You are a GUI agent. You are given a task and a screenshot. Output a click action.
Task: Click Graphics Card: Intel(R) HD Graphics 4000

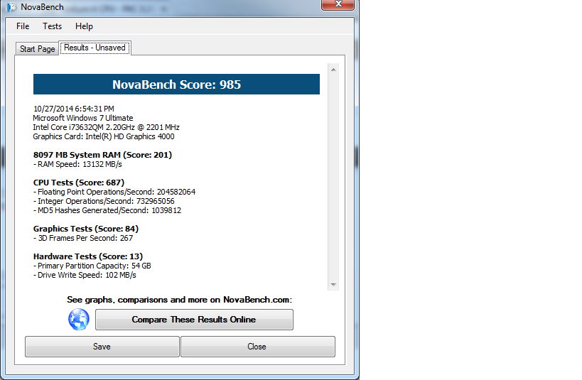[x=104, y=136]
